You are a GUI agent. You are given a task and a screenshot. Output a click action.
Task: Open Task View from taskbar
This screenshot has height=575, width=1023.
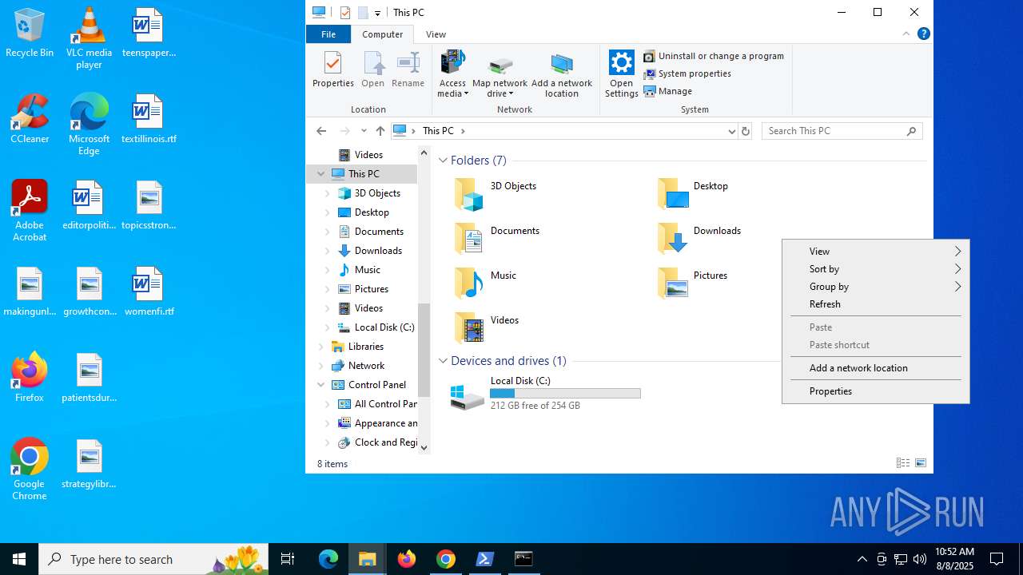tap(288, 559)
